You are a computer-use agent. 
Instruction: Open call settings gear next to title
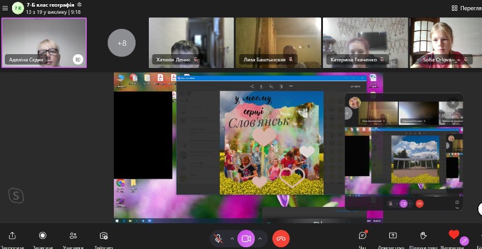click(x=80, y=4)
